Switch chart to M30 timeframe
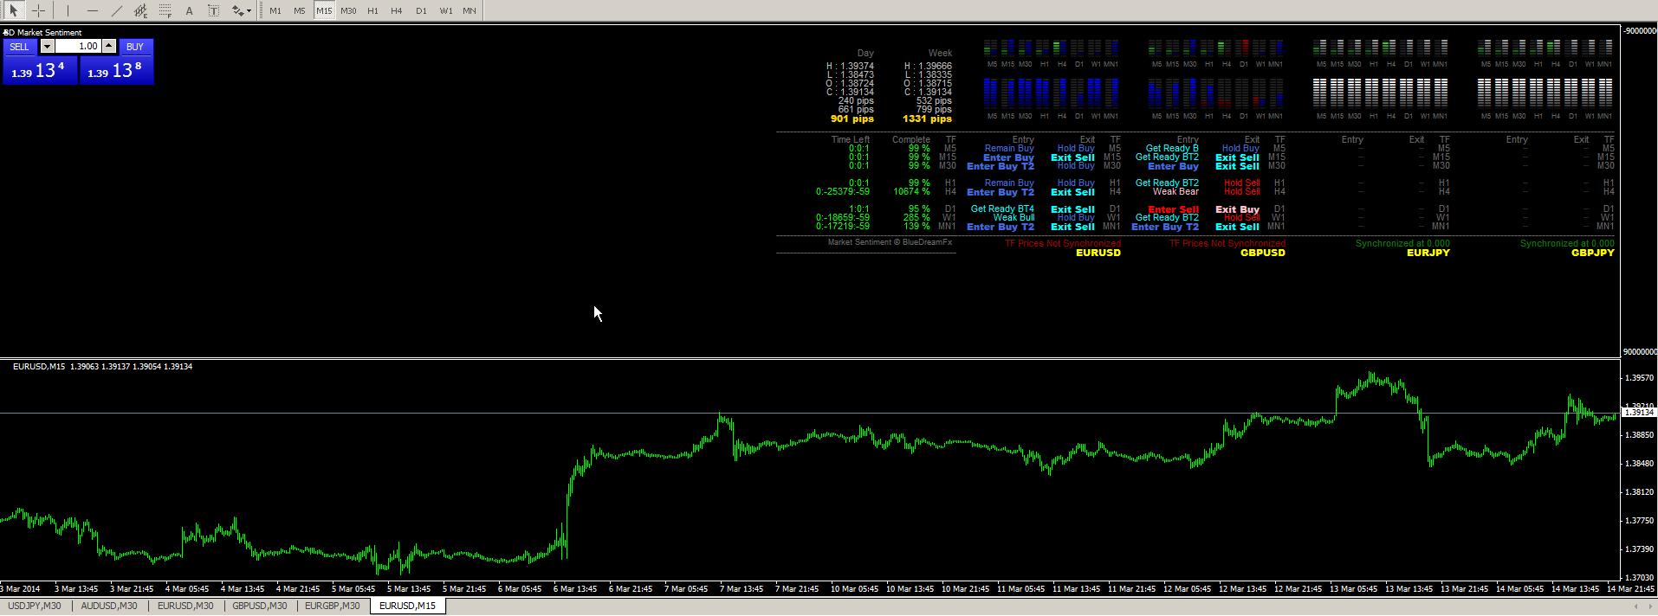Screen dimensions: 1658x616 coord(348,10)
